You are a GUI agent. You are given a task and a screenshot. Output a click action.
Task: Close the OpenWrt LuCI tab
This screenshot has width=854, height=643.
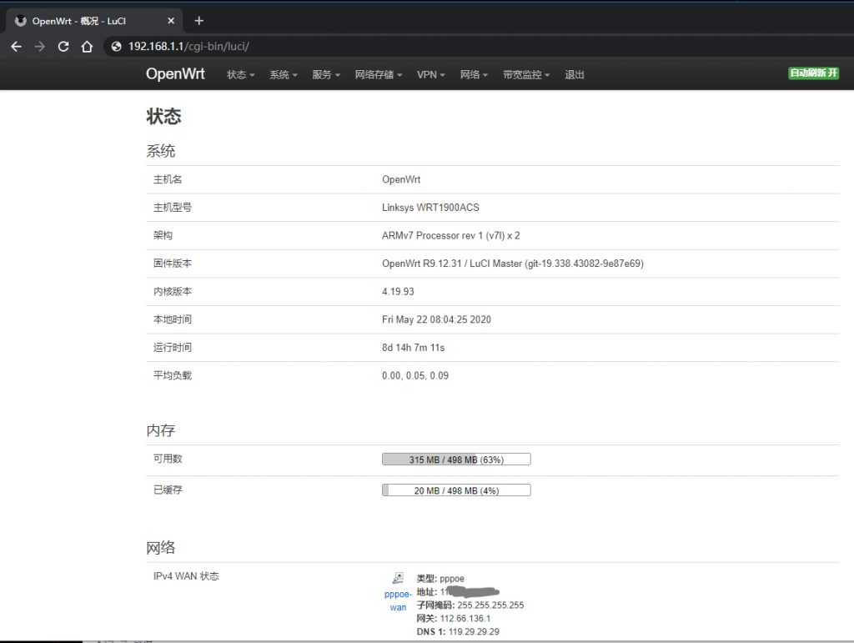click(171, 21)
